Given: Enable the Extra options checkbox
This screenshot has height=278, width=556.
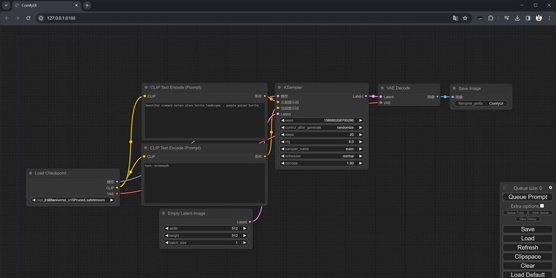Looking at the screenshot, I should [x=542, y=206].
